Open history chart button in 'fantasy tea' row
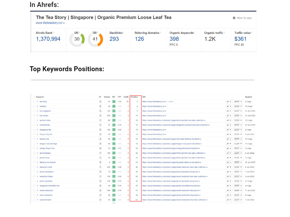The image size is (290, 217). 229,139
